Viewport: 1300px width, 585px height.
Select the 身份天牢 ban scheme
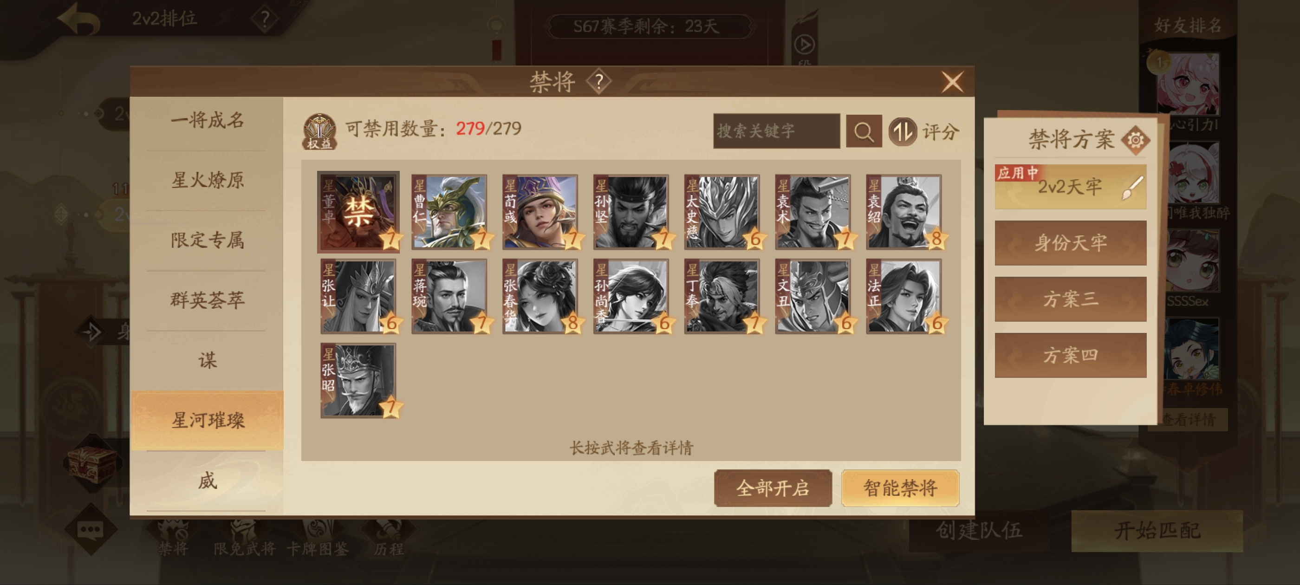pos(1070,243)
